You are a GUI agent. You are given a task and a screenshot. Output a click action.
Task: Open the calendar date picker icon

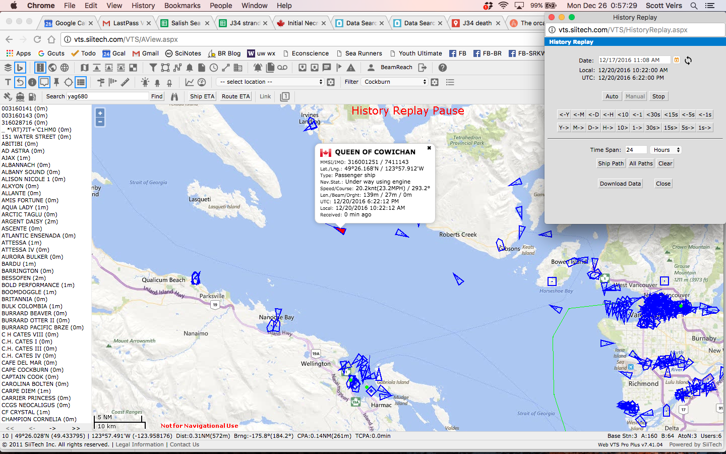677,60
